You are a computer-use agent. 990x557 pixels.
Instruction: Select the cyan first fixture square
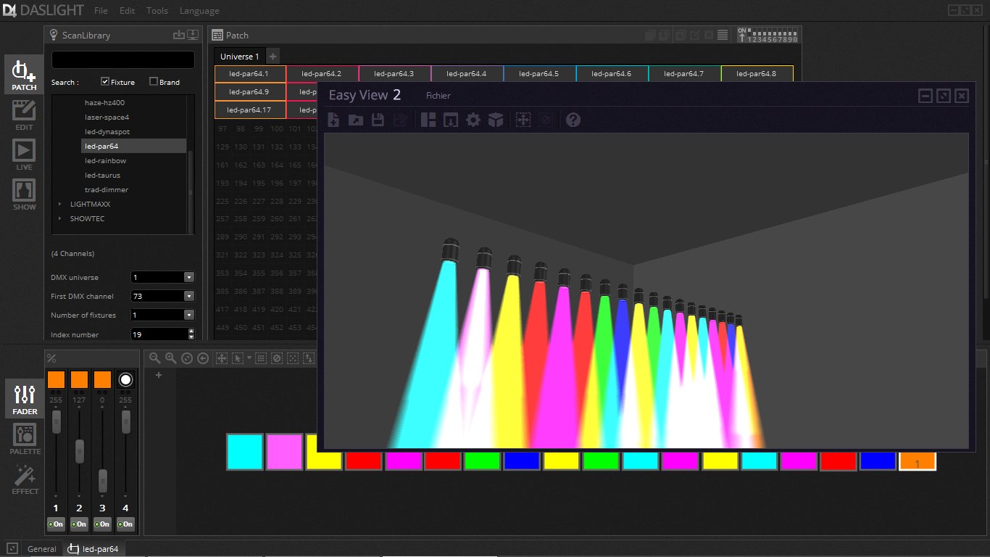[244, 452]
